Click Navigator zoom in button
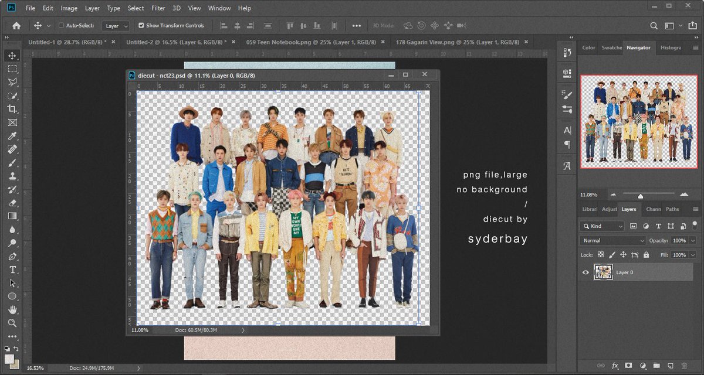704x375 pixels. [x=683, y=195]
